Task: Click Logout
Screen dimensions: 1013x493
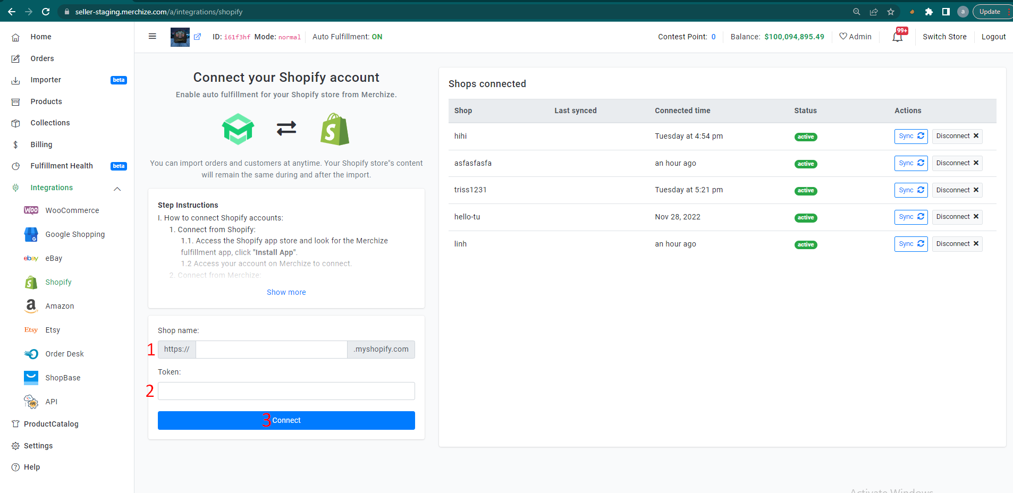Action: [993, 37]
